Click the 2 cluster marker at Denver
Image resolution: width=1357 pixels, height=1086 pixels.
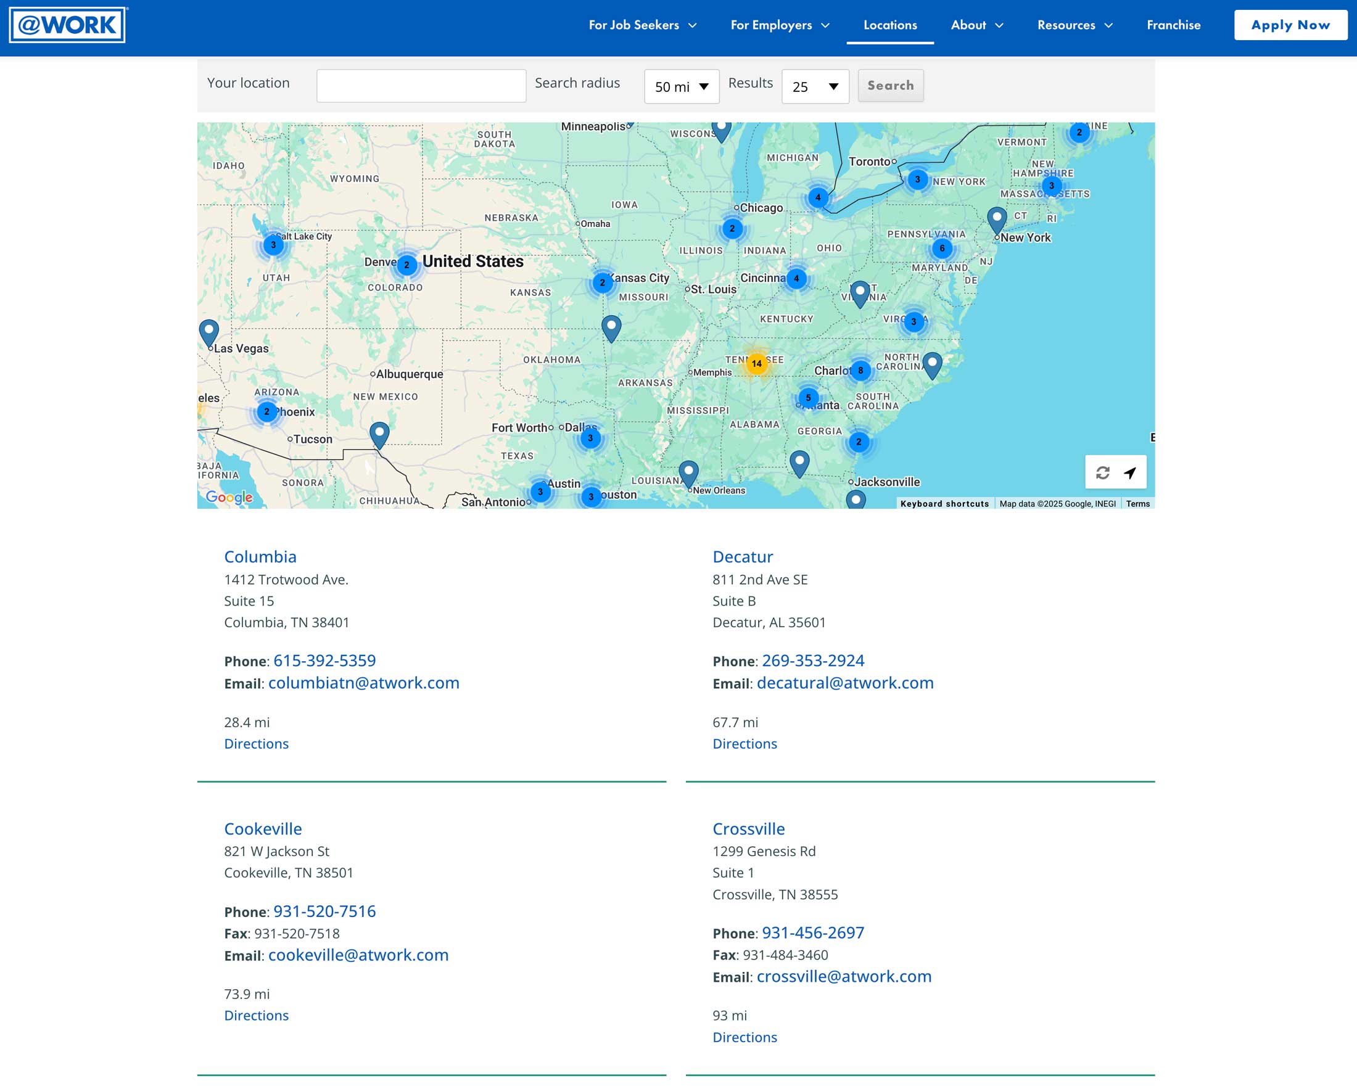(406, 265)
